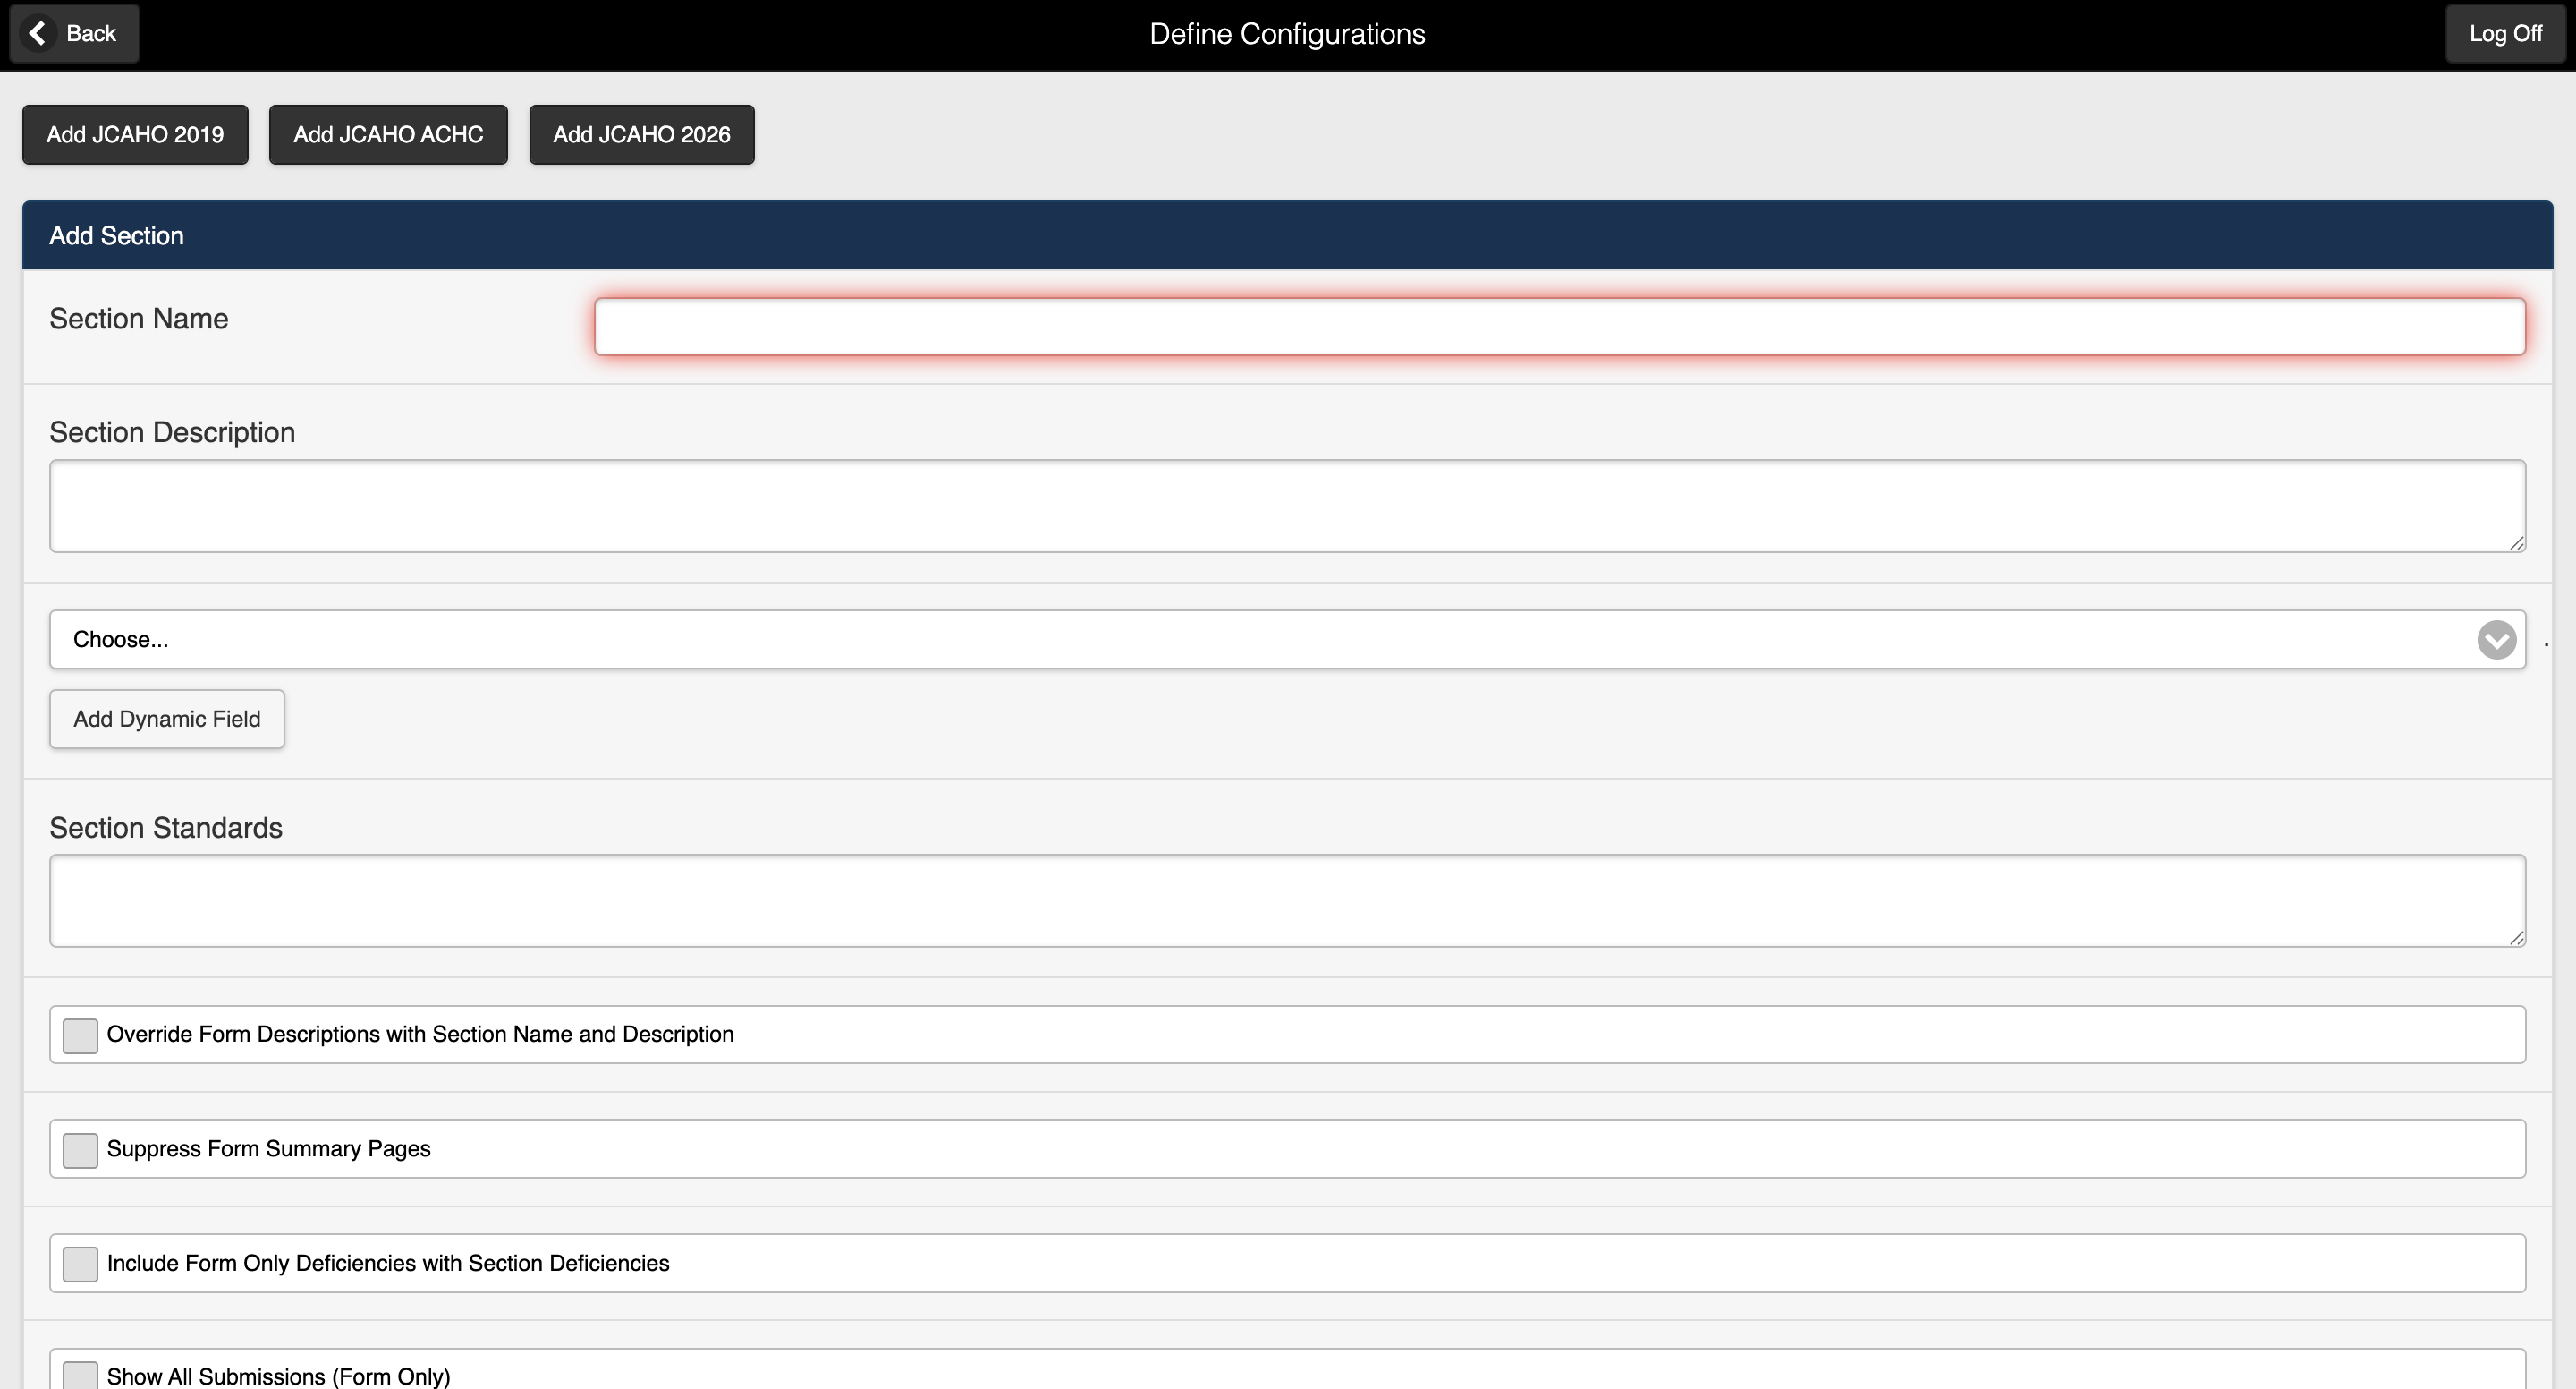Open the Choose... dropdown
The image size is (2576, 1389).
point(1287,640)
